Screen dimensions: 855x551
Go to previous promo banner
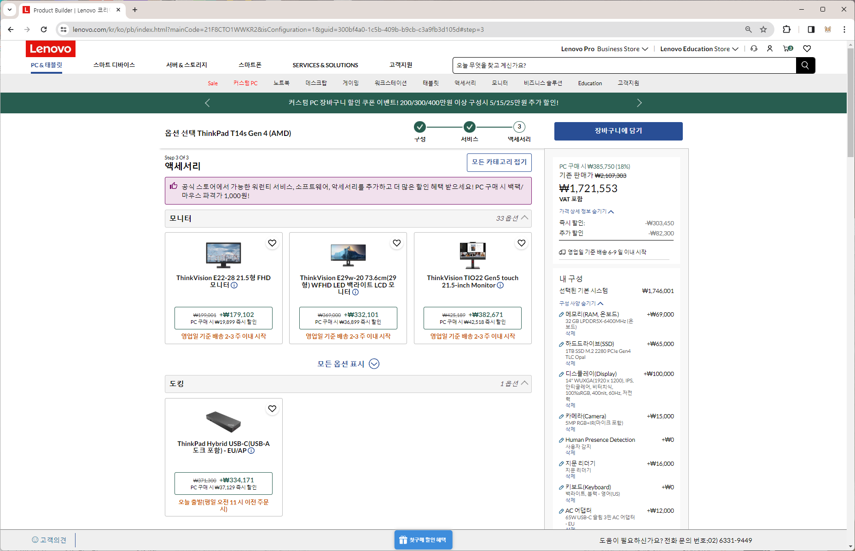tap(207, 103)
